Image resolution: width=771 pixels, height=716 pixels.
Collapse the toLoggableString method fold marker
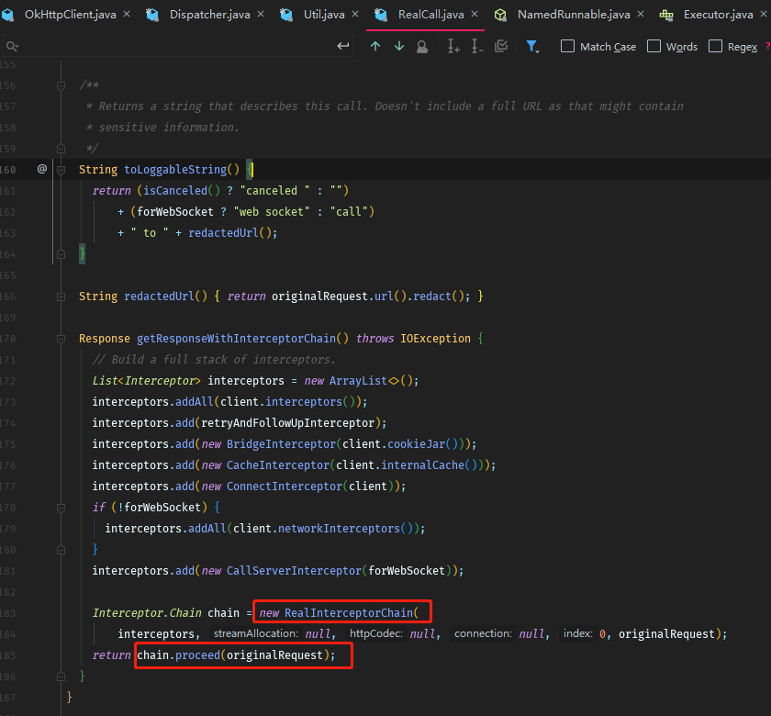pos(61,169)
